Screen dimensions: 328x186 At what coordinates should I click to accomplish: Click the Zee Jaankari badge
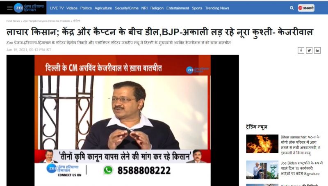point(306,8)
